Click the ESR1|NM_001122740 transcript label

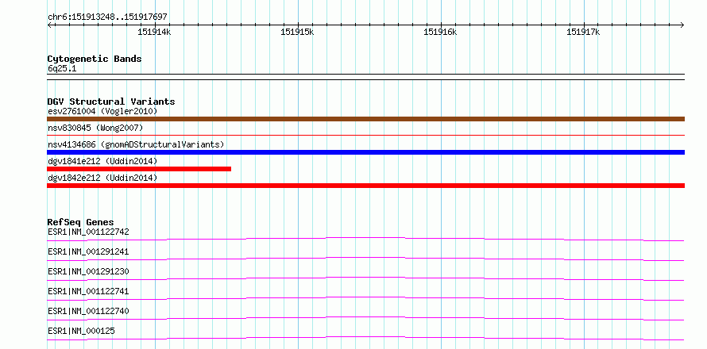click(88, 311)
